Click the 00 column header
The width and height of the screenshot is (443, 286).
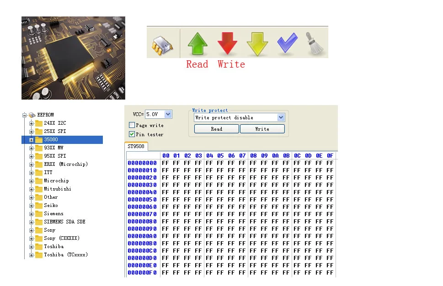point(166,155)
